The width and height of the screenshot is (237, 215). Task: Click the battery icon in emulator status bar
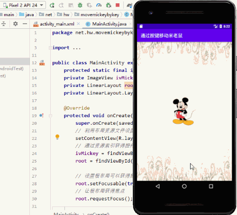[x=221, y=26]
